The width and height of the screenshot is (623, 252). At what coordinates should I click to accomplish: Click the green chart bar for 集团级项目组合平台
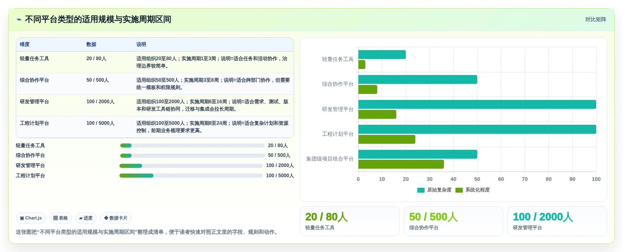[401, 164]
